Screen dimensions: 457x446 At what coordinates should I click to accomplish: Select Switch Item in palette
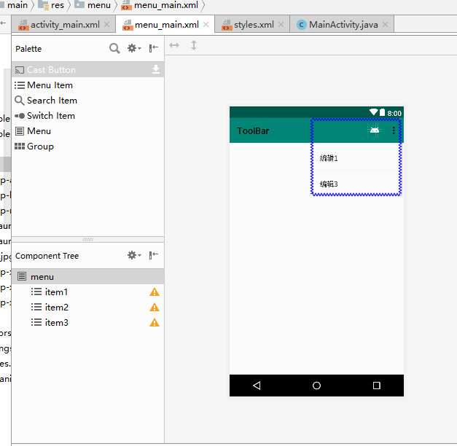[87, 116]
